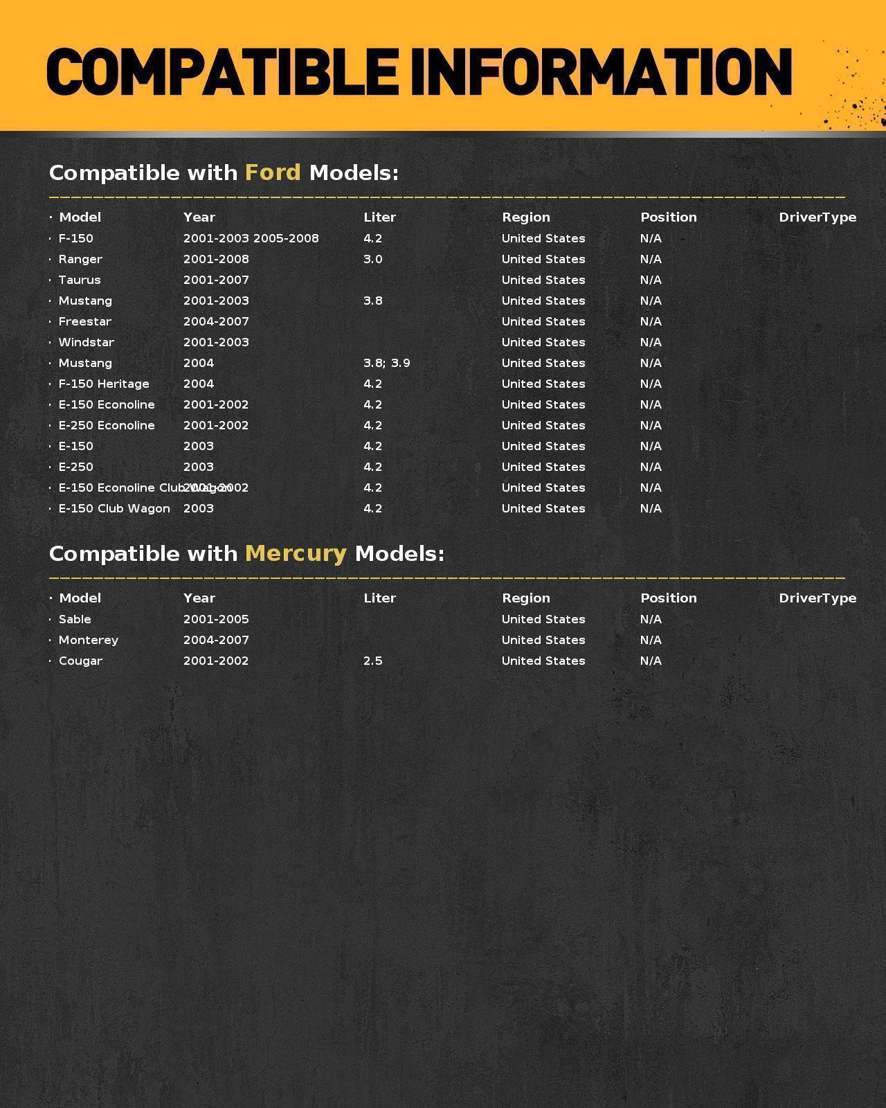Select the 'E-250 Econoline' model name
The image size is (886, 1108).
[x=107, y=425]
